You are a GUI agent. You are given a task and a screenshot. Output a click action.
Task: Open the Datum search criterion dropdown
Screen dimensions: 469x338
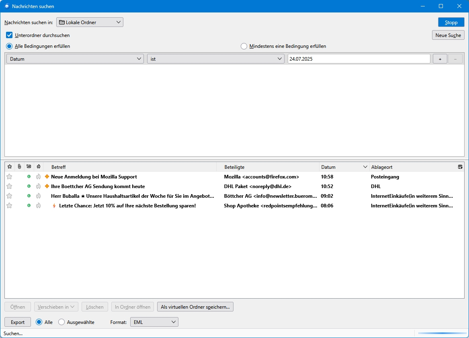coord(75,59)
